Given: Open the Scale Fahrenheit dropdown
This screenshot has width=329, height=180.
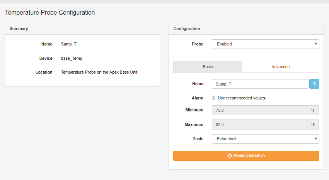Looking at the screenshot, I should tap(266, 139).
